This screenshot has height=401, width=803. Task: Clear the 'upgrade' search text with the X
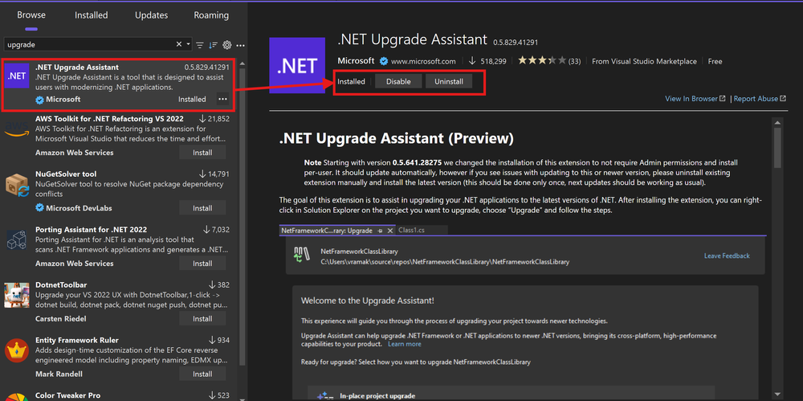[179, 45]
